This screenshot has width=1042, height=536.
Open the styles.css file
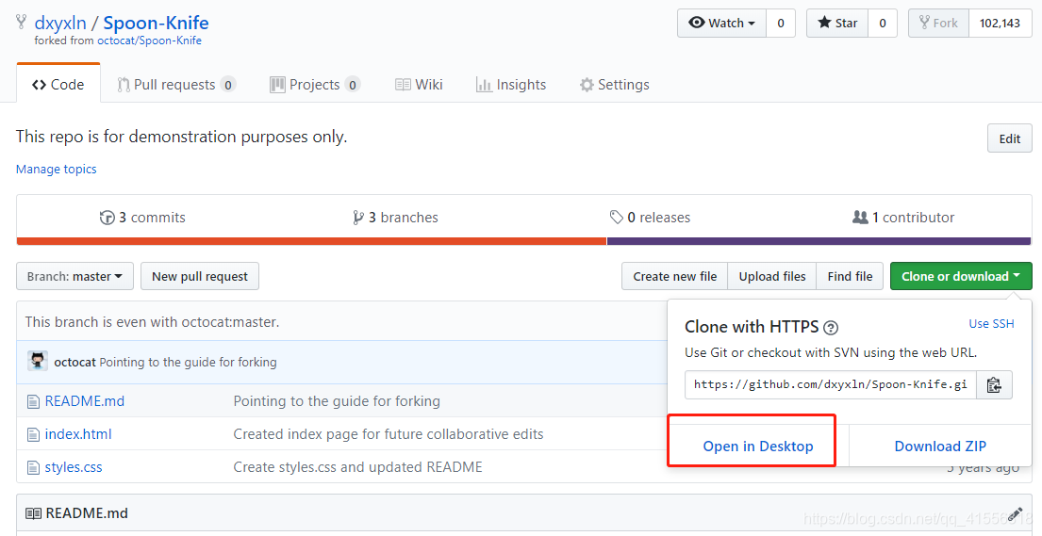pyautogui.click(x=74, y=467)
